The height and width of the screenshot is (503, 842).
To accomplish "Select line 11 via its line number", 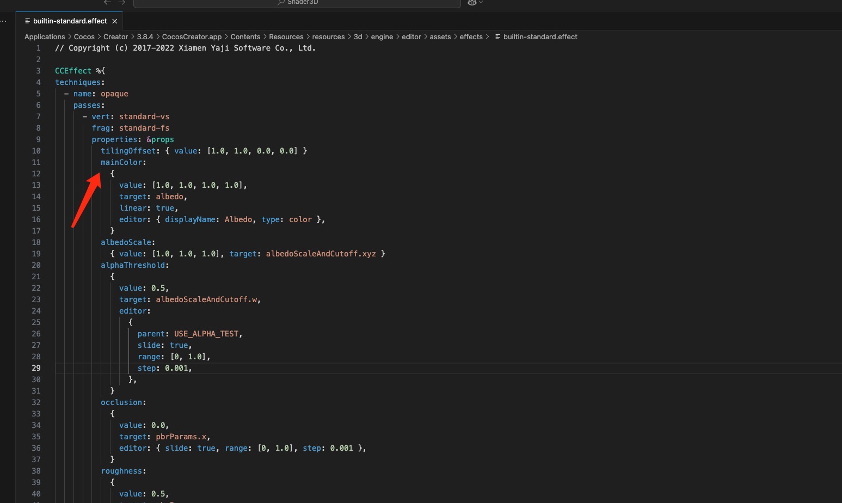I will [x=36, y=162].
